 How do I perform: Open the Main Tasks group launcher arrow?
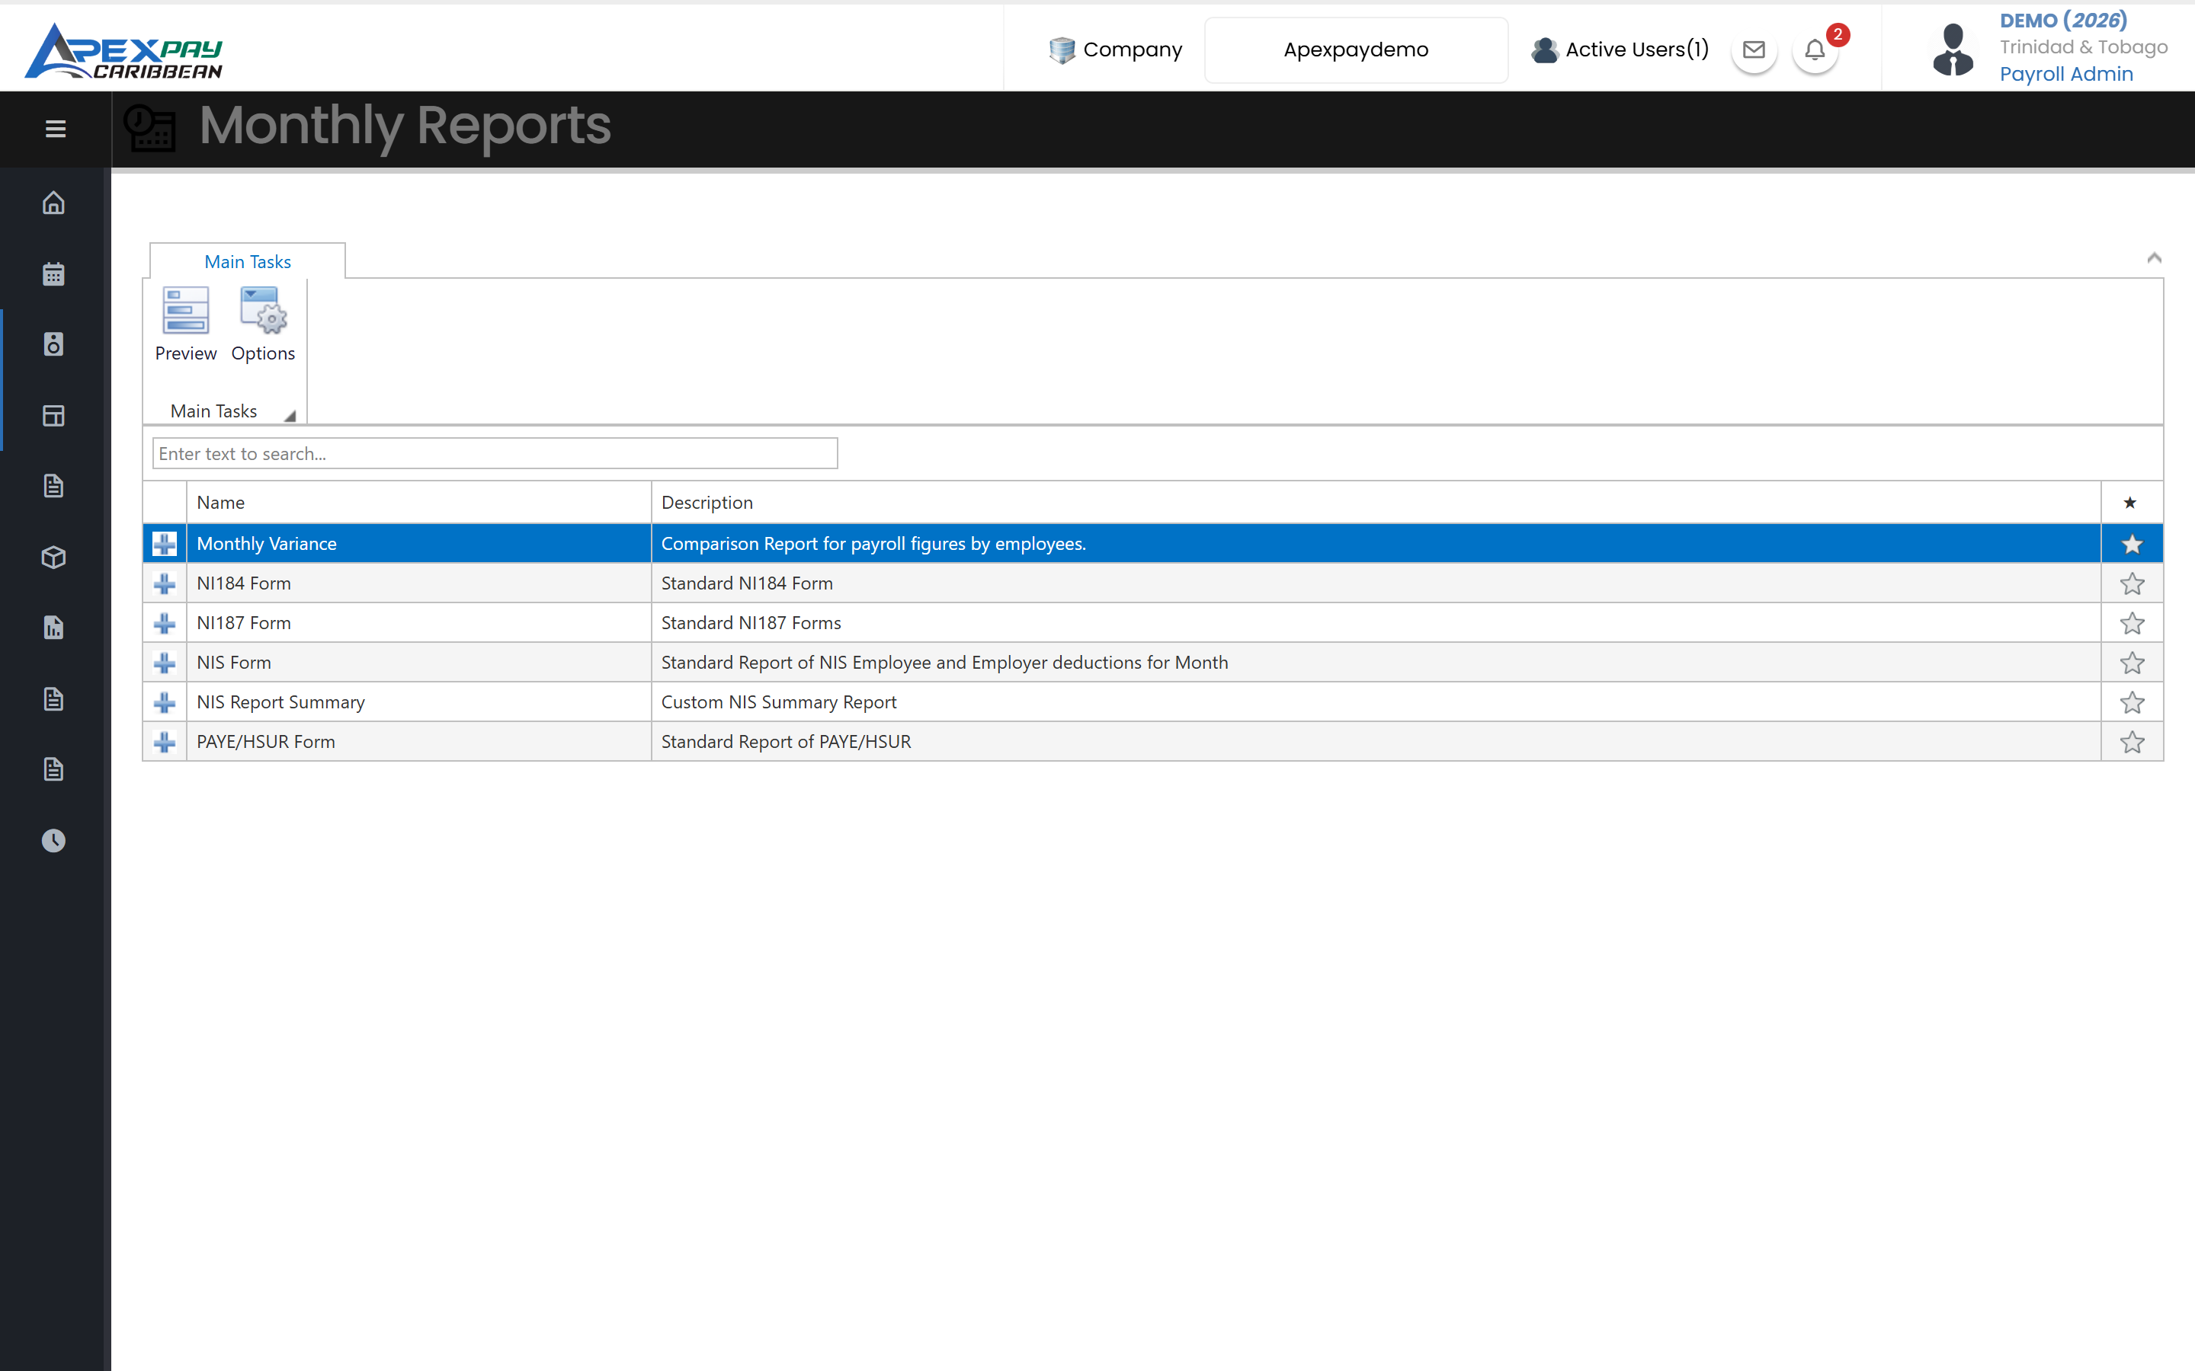(290, 416)
